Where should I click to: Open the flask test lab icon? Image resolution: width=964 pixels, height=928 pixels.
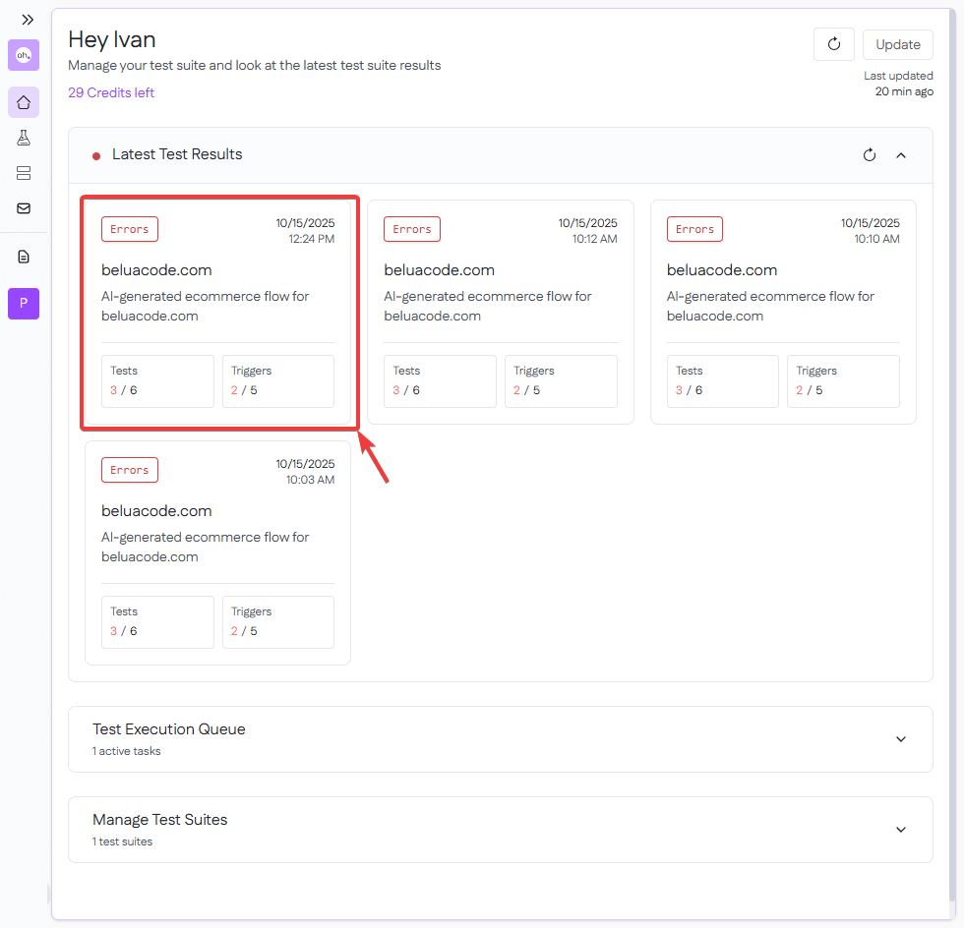(24, 138)
